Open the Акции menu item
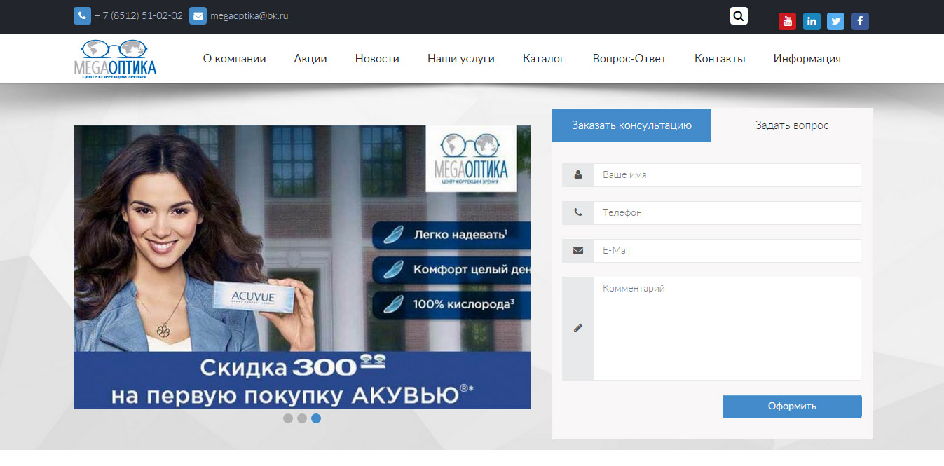 (310, 59)
